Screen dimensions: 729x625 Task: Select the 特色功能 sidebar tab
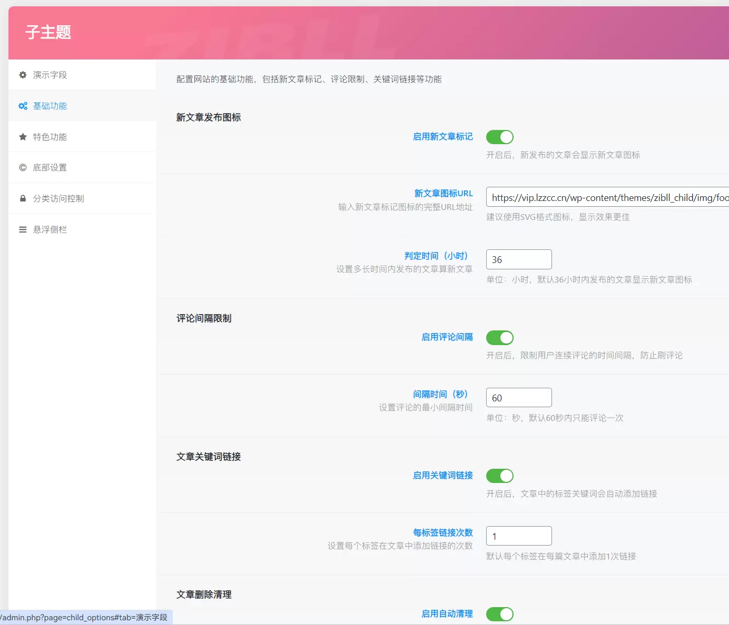[82, 137]
